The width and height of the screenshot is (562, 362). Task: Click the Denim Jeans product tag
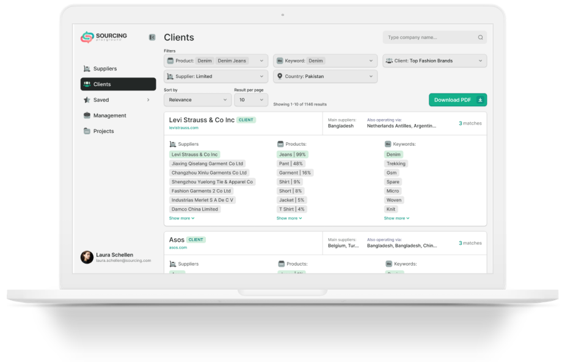(x=232, y=61)
